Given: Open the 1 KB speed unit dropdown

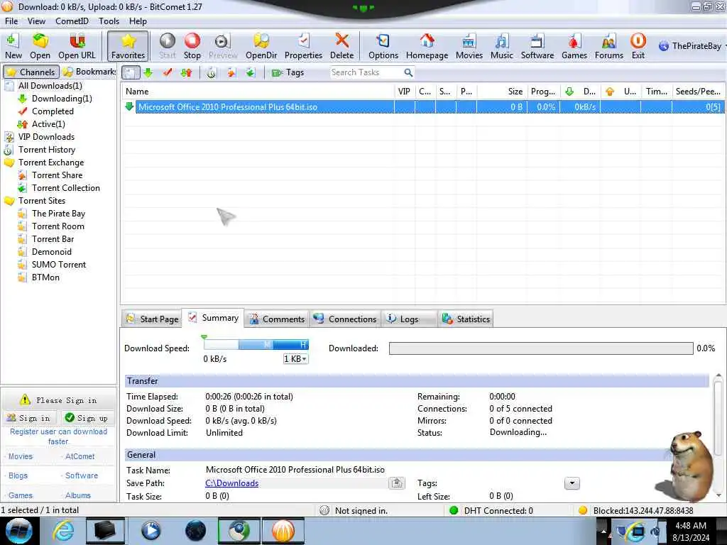Looking at the screenshot, I should pyautogui.click(x=295, y=358).
